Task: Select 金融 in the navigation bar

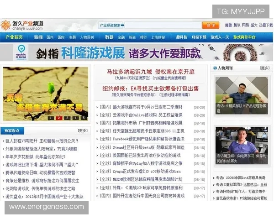Action: (x=121, y=37)
